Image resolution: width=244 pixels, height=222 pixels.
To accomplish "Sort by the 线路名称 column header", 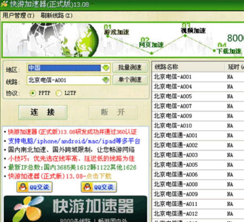I will tap(166, 67).
